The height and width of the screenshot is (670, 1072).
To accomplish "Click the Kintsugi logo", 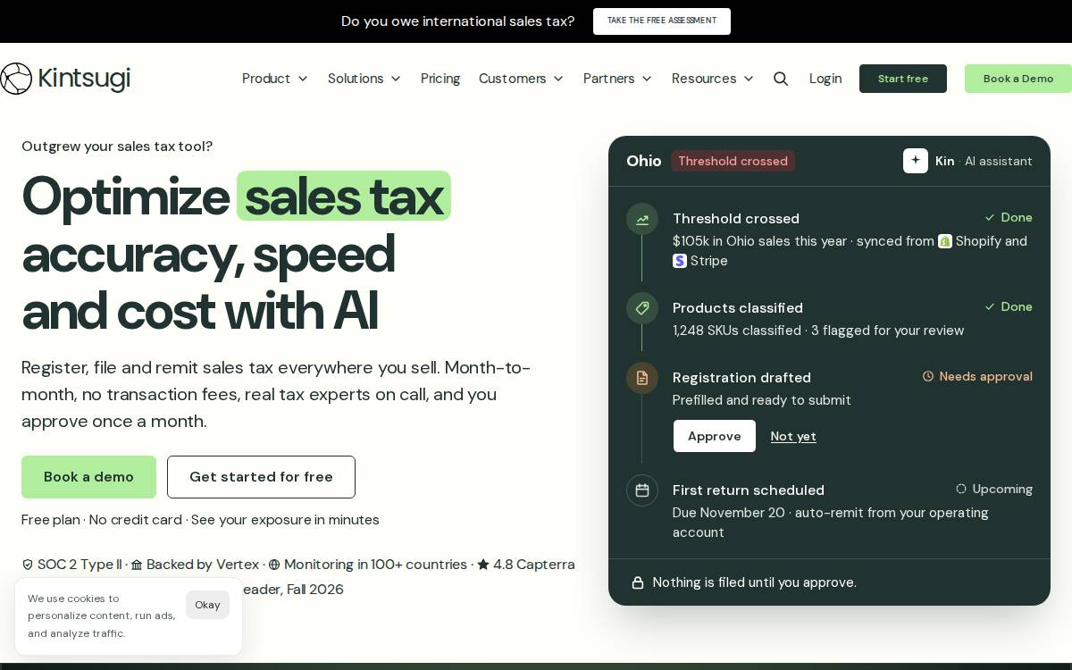I will [x=65, y=79].
